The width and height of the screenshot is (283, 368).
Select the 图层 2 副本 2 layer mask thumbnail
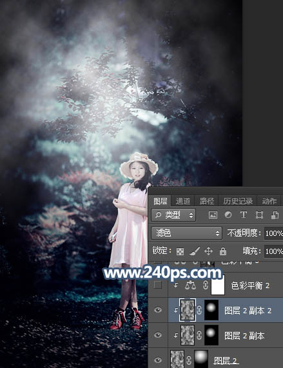click(211, 310)
